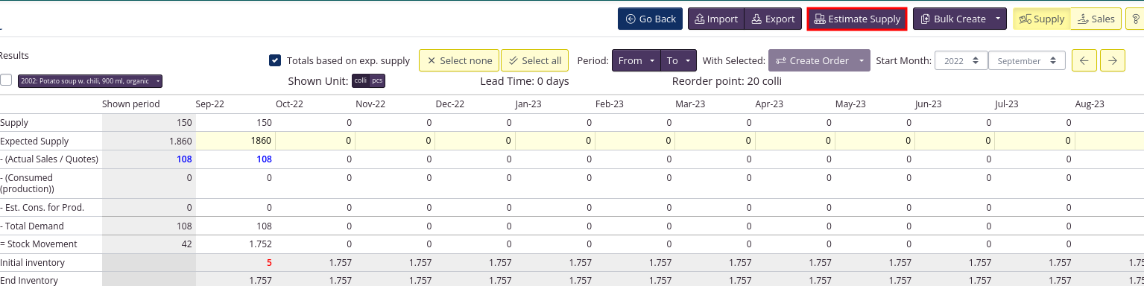Click the Bulk Create button

pos(952,19)
